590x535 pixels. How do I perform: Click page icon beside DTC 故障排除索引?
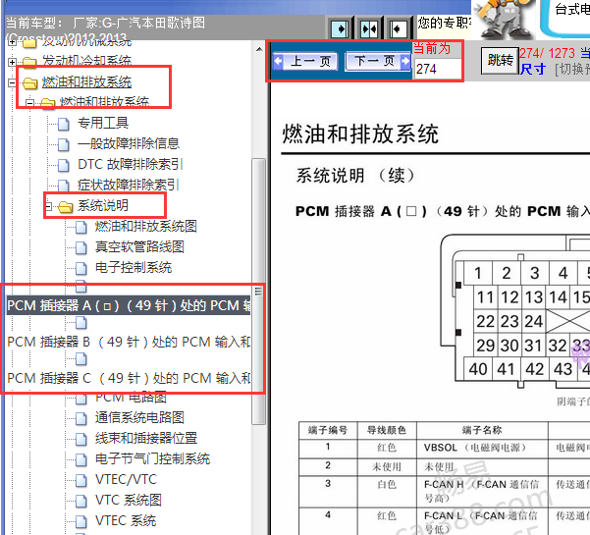point(64,165)
